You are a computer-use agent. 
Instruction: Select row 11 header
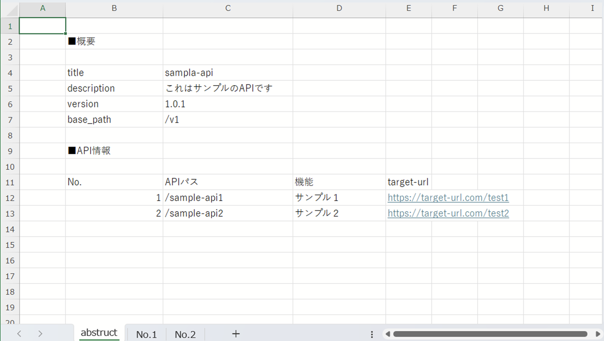click(10, 182)
